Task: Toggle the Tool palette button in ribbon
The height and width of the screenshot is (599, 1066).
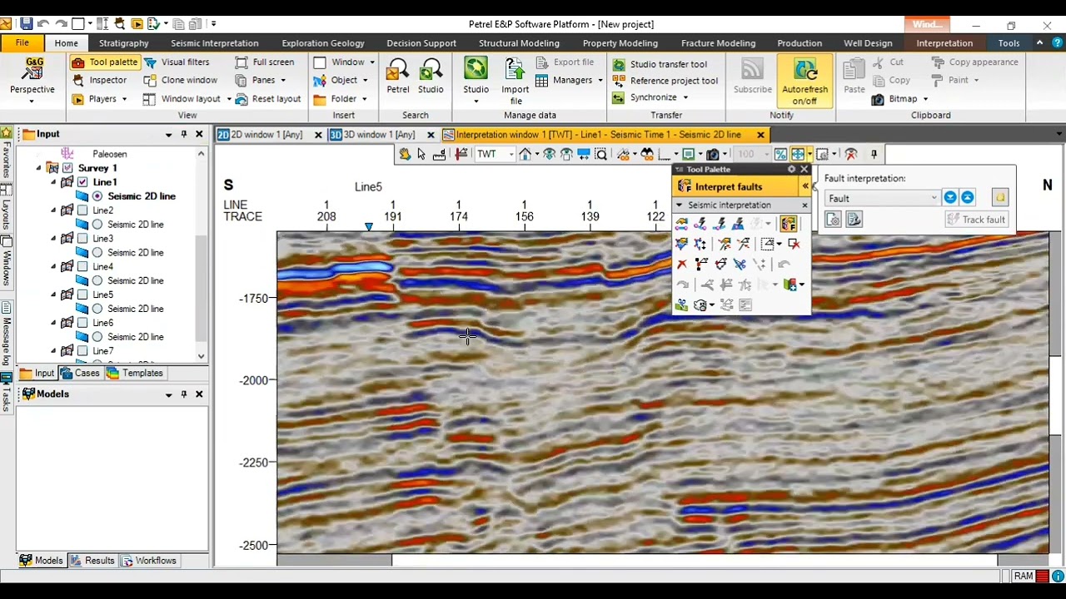Action: point(104,62)
